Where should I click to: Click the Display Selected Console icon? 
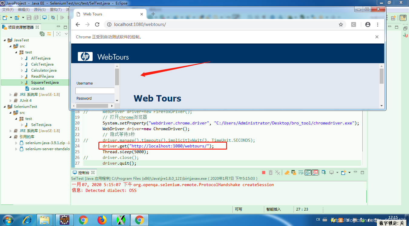[x=331, y=173]
